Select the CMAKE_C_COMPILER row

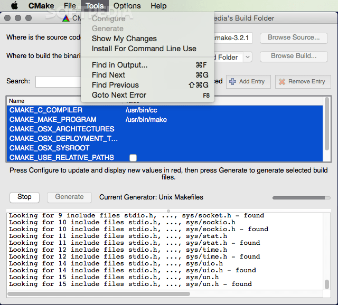coord(165,110)
